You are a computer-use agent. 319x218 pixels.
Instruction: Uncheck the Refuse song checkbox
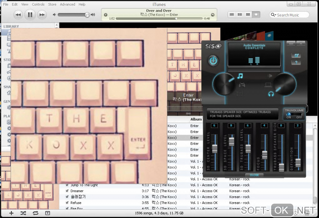click(x=67, y=203)
